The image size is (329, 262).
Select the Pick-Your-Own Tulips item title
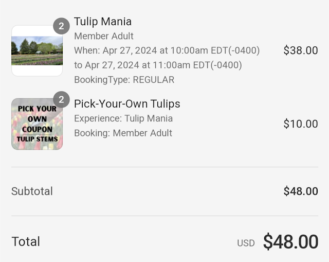click(127, 104)
